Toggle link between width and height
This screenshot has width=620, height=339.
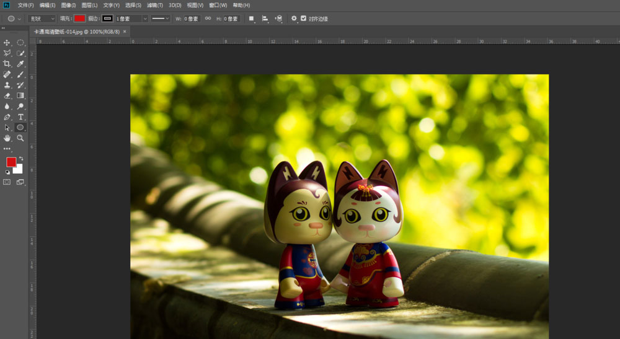[x=208, y=19]
